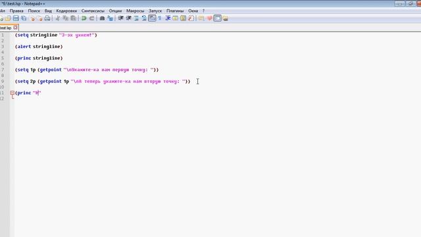Screen dimensions: 421x237
Task: Click the Close document toolbar icon
Action: tap(32, 18)
